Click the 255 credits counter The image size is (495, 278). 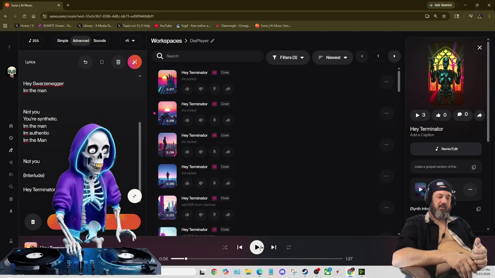(x=34, y=41)
